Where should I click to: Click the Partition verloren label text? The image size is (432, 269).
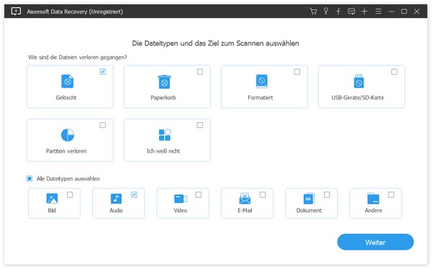tap(66, 151)
